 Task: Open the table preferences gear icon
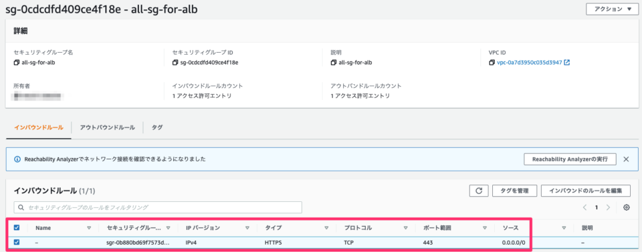[626, 207]
